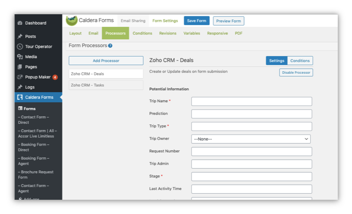This screenshot has height=214, width=352.
Task: Open the Form Processors help icon
Action: [110, 46]
